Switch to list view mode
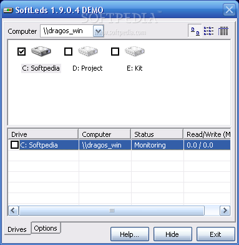The image size is (239, 245). point(208,31)
